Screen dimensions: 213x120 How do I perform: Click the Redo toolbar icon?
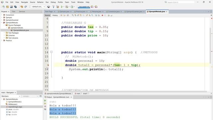click(x=26, y=7)
